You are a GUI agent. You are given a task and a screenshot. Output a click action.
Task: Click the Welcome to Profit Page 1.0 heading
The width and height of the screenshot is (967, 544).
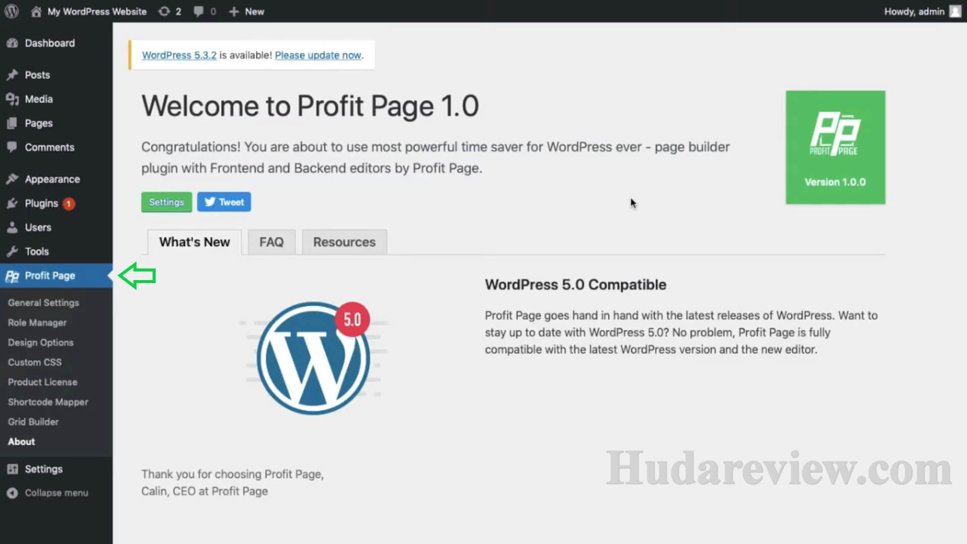coord(310,106)
